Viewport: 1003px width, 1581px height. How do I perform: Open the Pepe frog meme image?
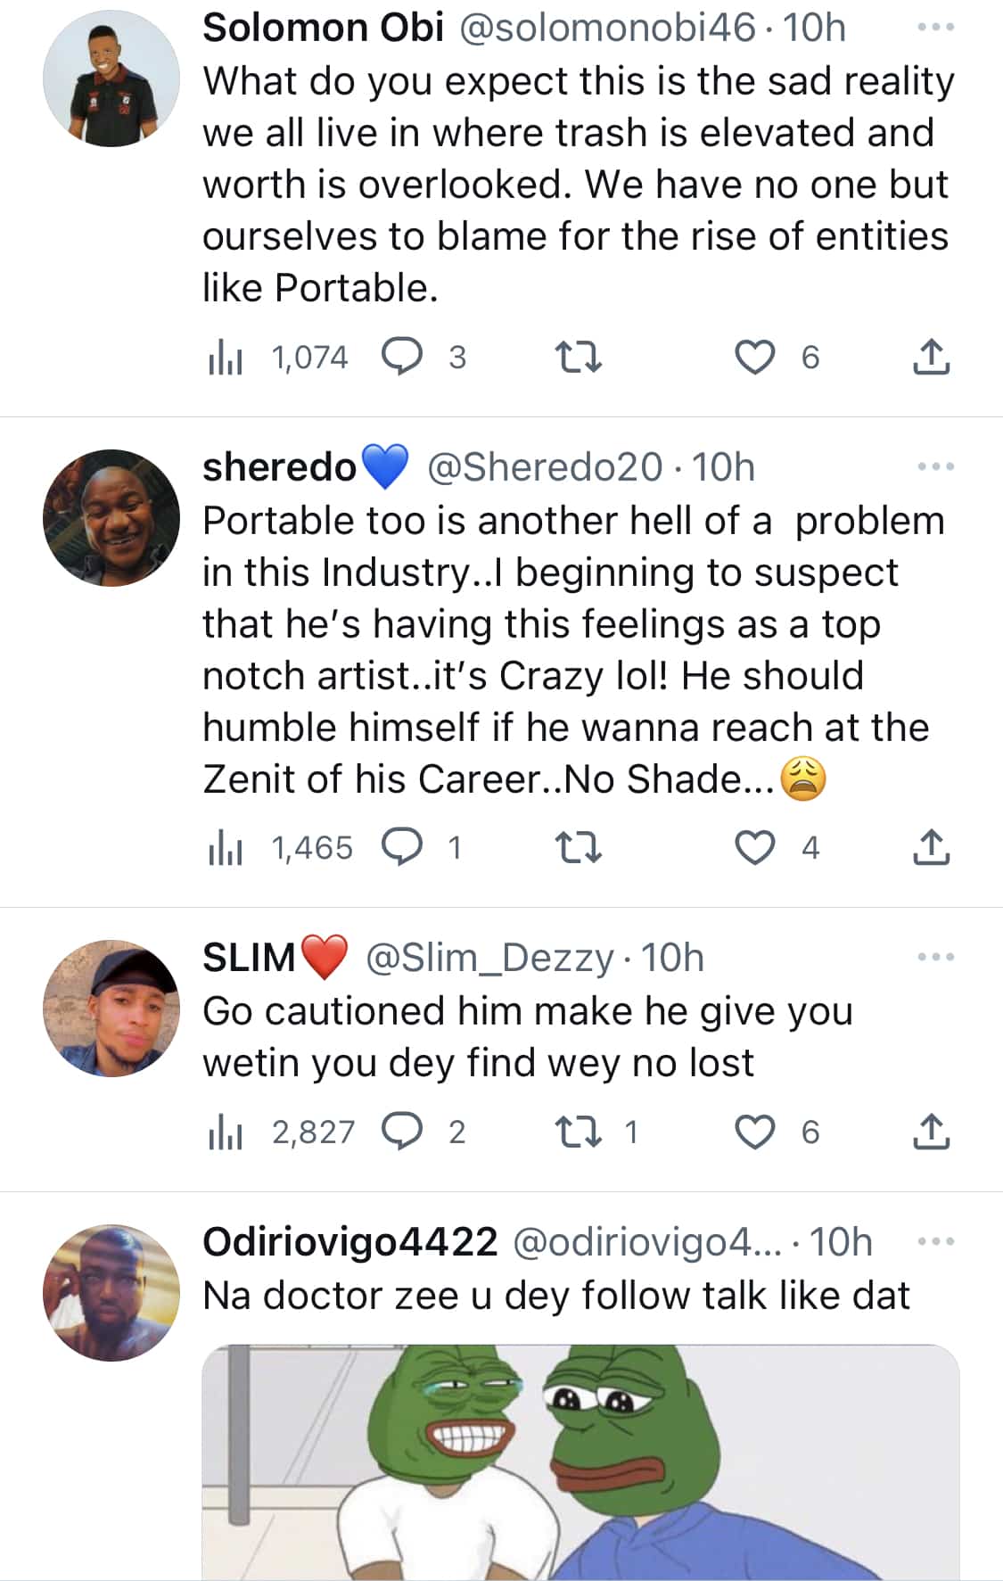click(580, 1462)
